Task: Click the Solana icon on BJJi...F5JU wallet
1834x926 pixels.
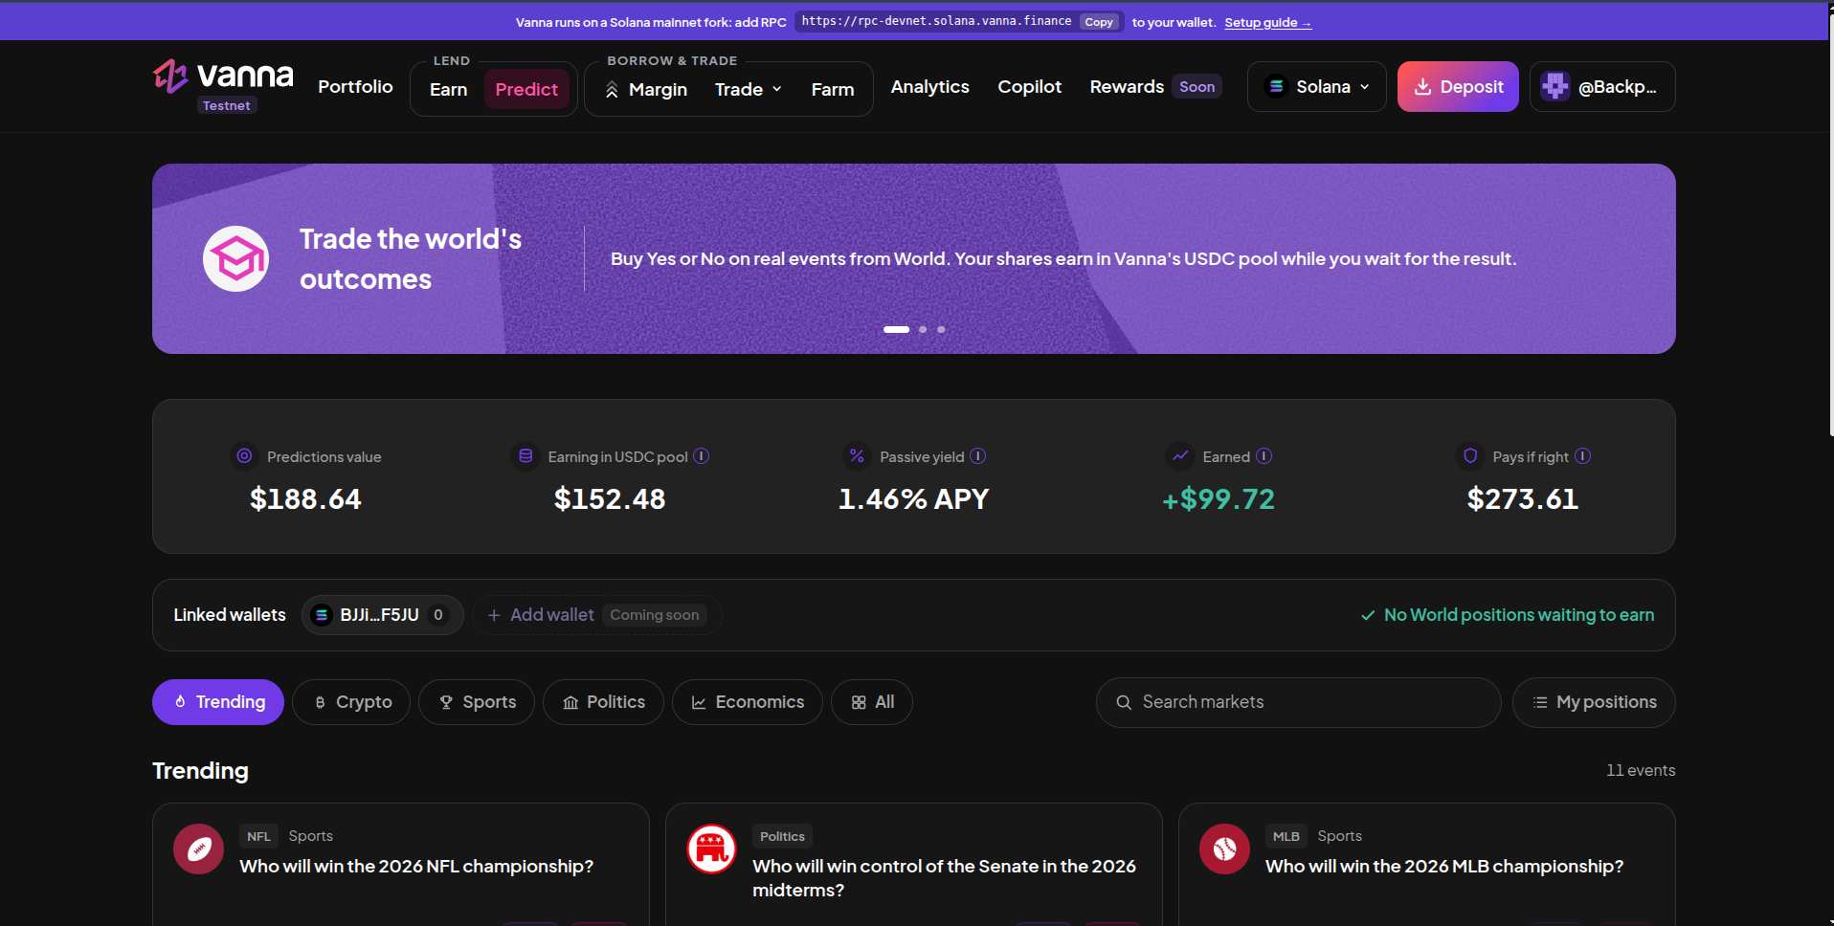Action: tap(322, 615)
